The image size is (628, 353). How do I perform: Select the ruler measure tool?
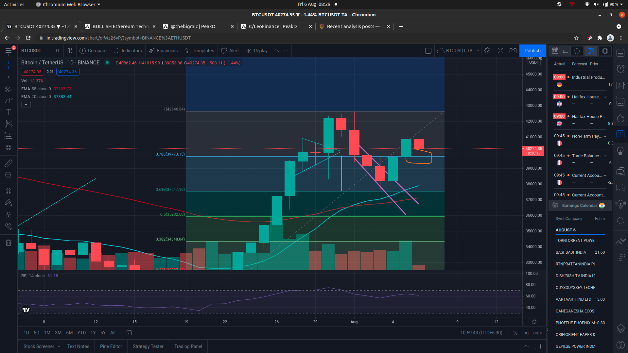coord(9,163)
